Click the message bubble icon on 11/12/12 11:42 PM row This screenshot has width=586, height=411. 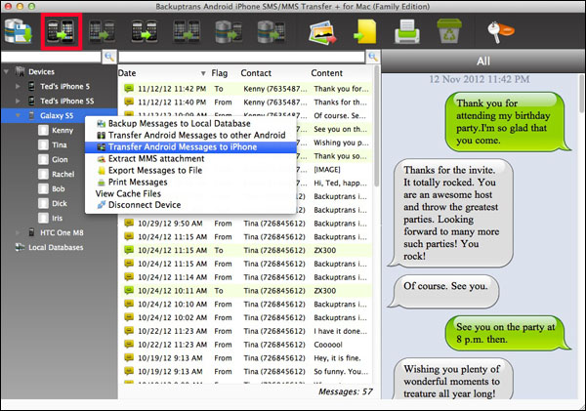click(129, 89)
